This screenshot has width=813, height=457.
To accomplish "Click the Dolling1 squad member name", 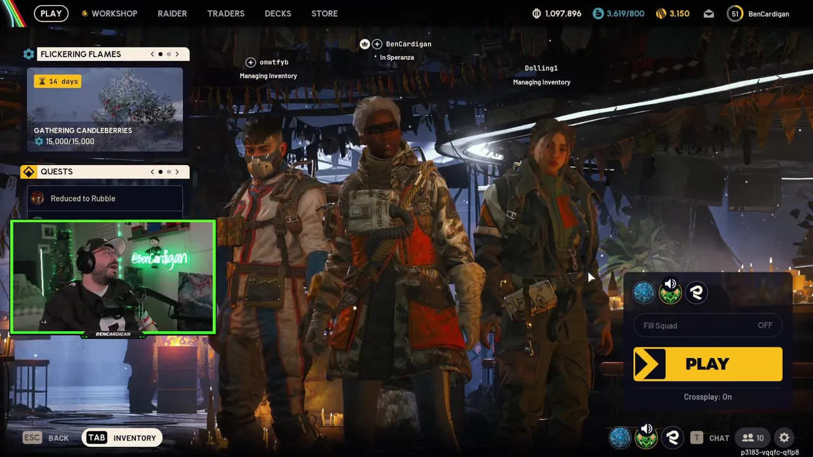I will (541, 69).
